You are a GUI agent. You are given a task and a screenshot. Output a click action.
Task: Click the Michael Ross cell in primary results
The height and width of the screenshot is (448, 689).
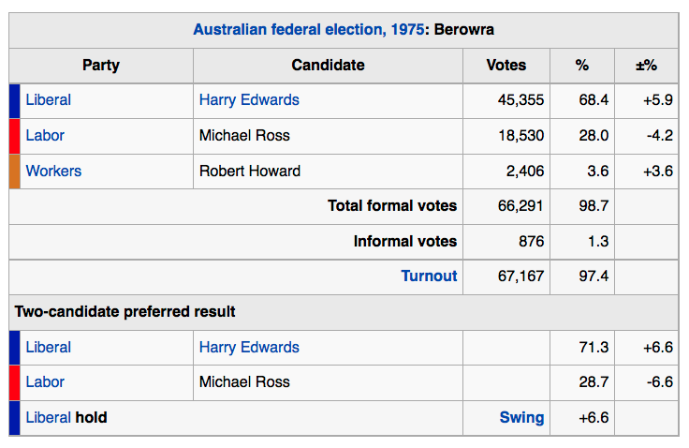244,136
